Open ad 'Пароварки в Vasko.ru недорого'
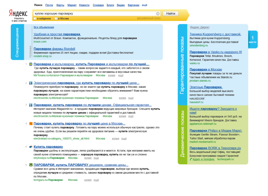 pyautogui.click(x=216, y=52)
